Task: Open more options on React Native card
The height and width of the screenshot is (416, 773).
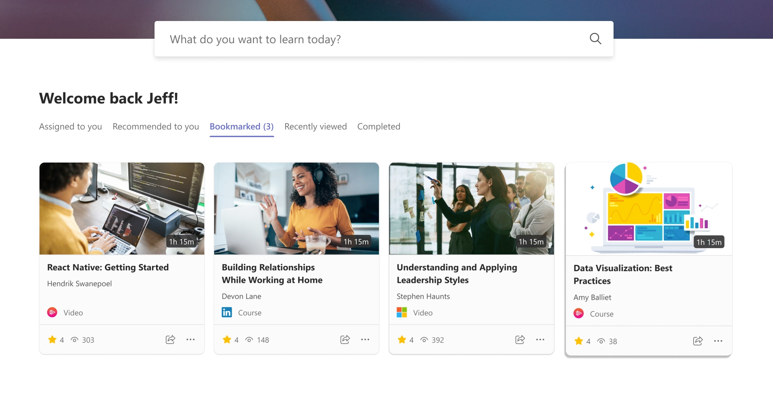Action: (190, 339)
